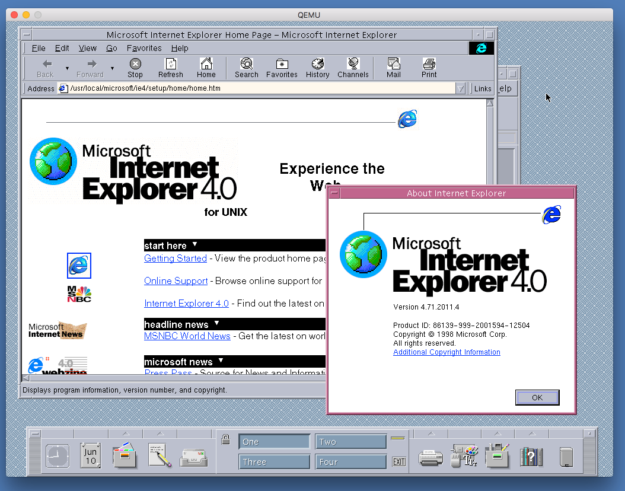
Task: Click the vertical scrollbar up arrow
Action: coord(490,103)
